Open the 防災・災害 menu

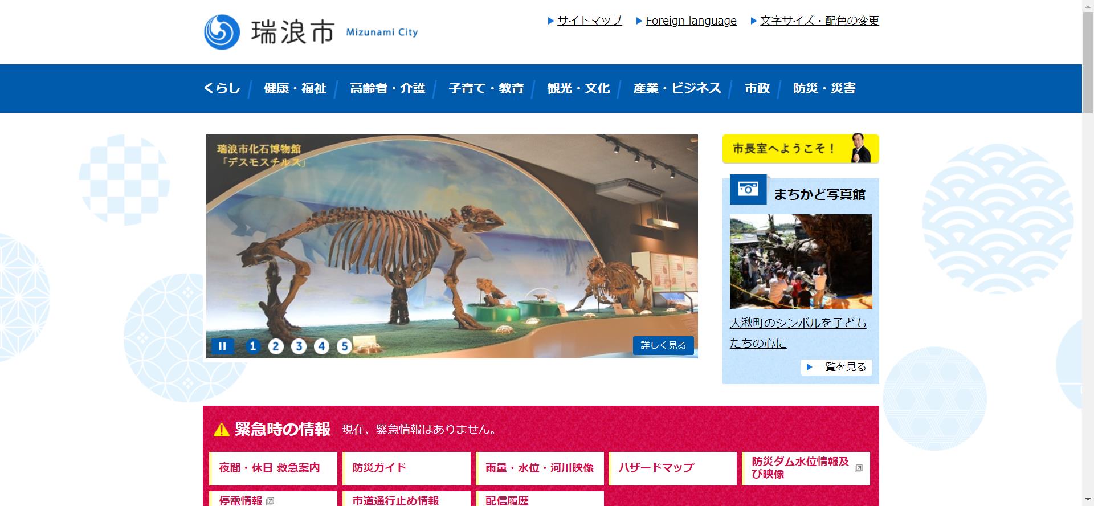tap(824, 88)
